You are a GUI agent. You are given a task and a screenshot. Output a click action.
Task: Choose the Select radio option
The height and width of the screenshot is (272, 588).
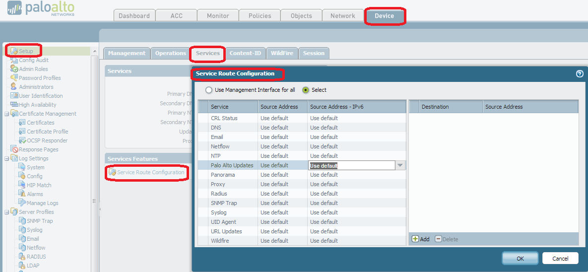click(x=305, y=90)
